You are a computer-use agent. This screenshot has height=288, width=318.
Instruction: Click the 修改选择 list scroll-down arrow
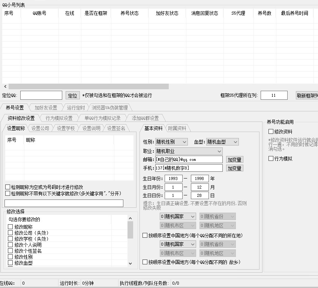(130, 264)
